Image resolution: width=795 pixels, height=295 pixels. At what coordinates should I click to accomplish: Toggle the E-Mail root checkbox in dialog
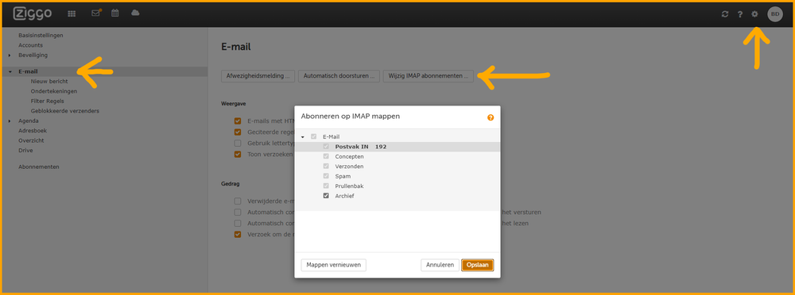[x=314, y=136]
